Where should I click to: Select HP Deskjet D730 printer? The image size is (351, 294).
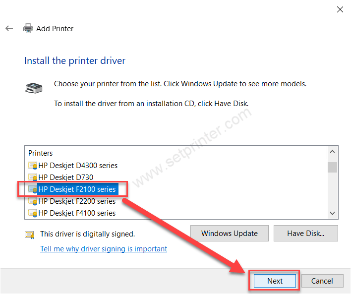[x=65, y=177]
